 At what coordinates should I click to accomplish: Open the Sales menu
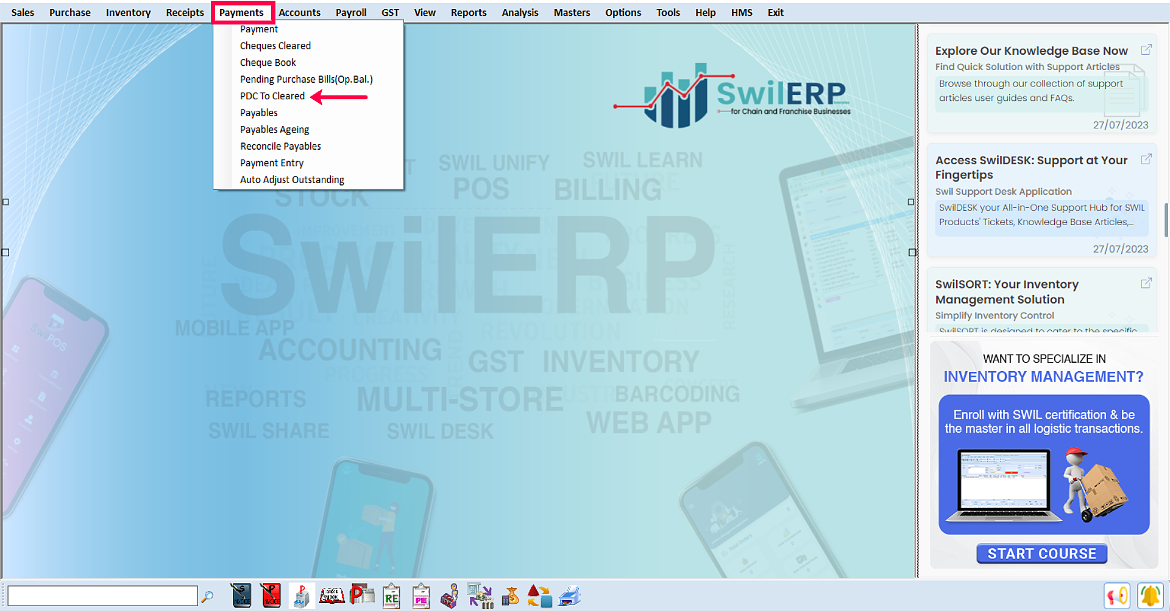tap(23, 12)
